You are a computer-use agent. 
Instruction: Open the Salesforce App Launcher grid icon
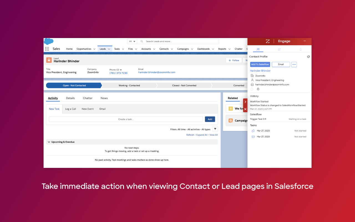[47, 49]
